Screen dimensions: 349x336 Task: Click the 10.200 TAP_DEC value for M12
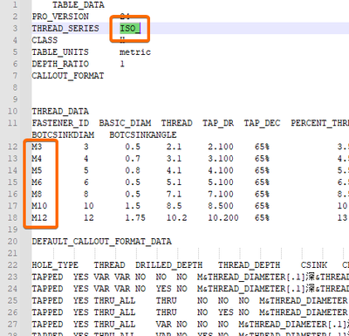(x=223, y=217)
